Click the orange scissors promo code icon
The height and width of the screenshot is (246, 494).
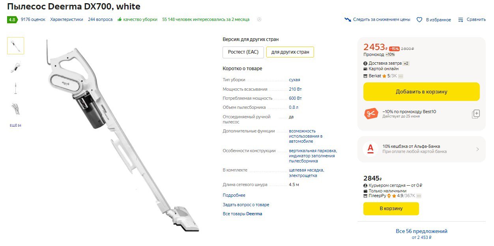tap(370, 114)
